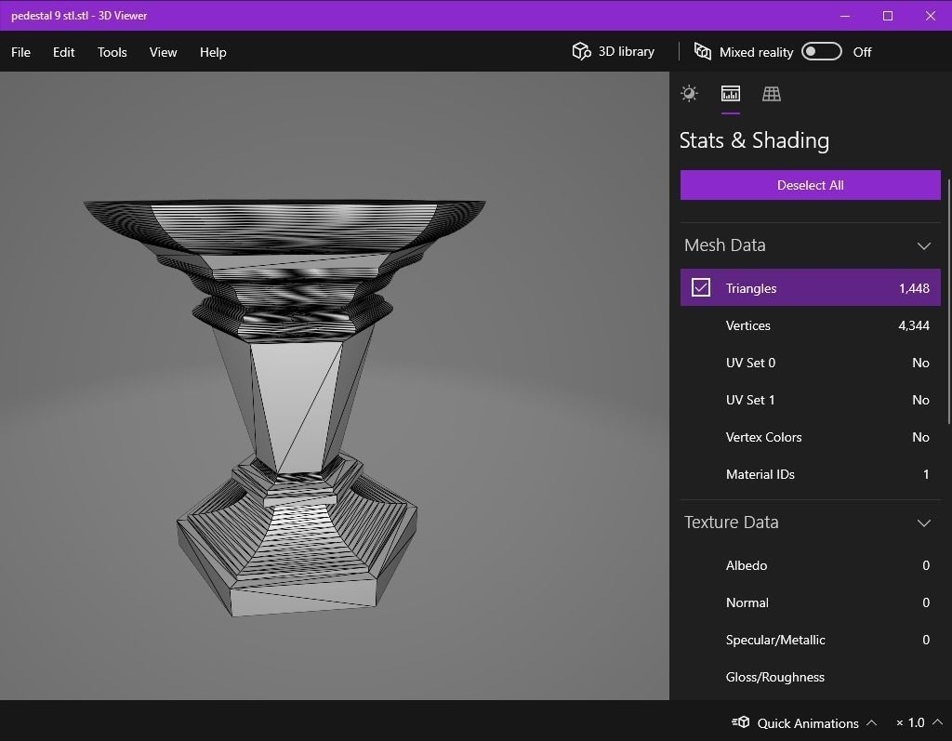Open the View menu
952x741 pixels.
pos(164,52)
